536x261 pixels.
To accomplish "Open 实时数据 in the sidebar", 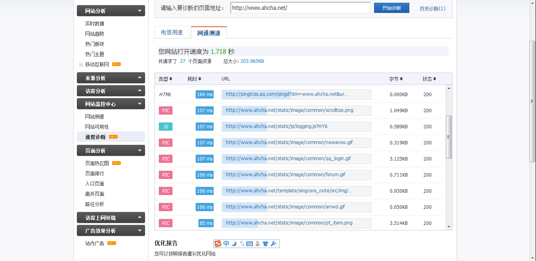I will point(94,24).
